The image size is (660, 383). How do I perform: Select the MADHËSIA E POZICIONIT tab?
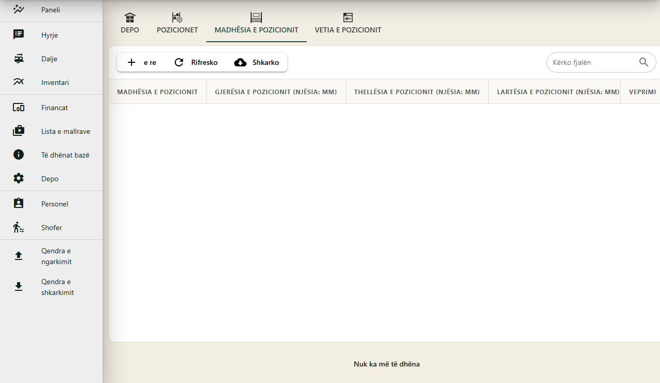click(x=256, y=24)
